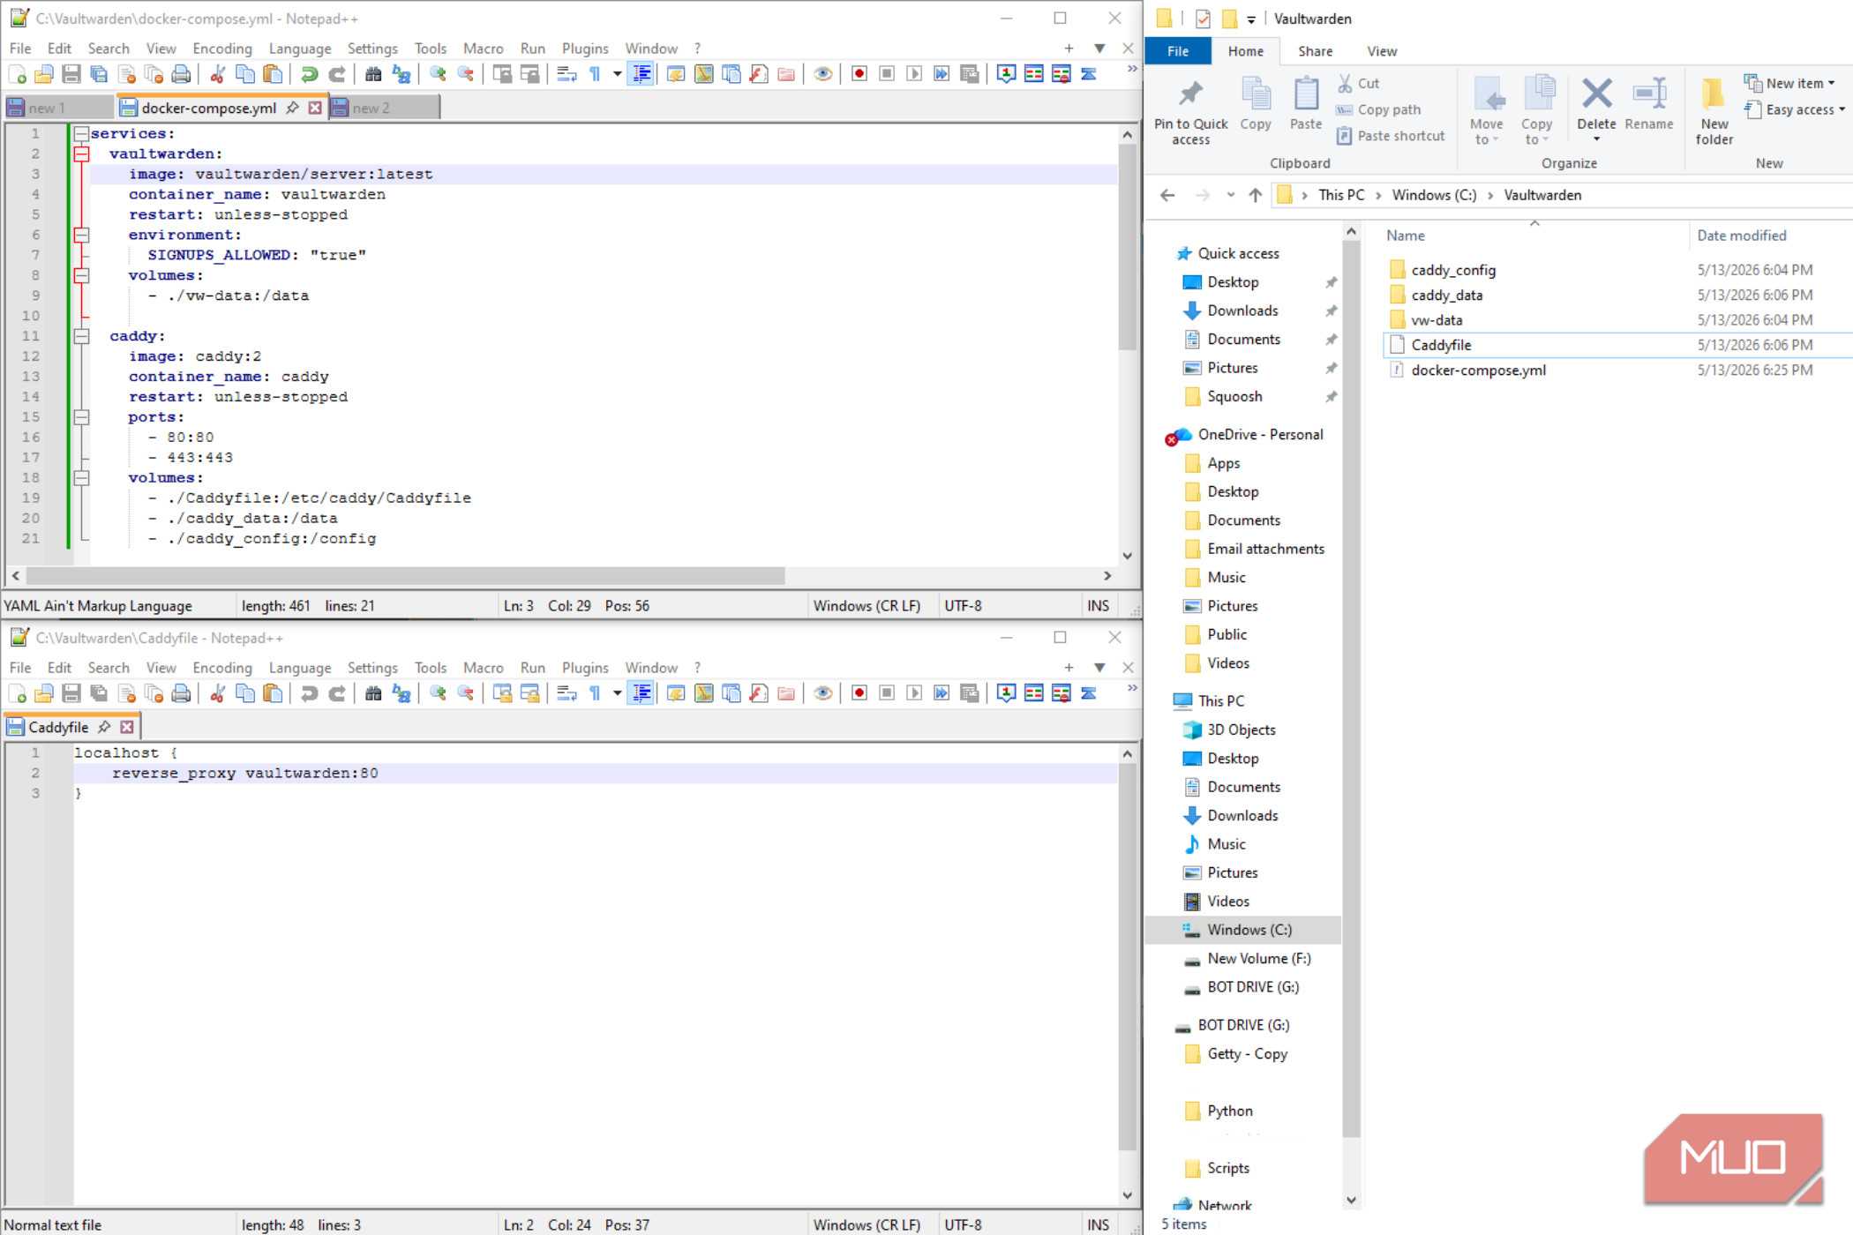This screenshot has height=1235, width=1853.
Task: Click Save icon in Caddyfile Notepad++ toolbar
Action: pos(71,693)
